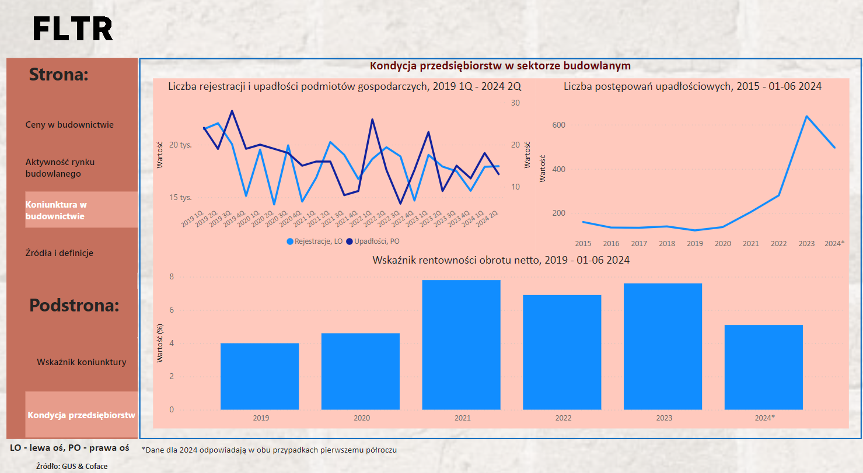The image size is (863, 473).
Task: Click the Rejestracje legend color dot
Action: pos(290,241)
